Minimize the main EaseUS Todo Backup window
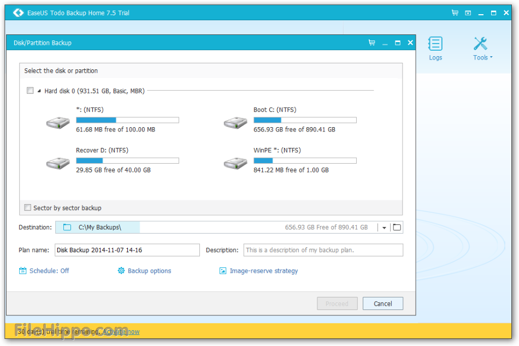 pos(481,14)
